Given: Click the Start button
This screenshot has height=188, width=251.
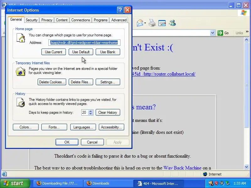Looking at the screenshot, I should click(15, 183).
